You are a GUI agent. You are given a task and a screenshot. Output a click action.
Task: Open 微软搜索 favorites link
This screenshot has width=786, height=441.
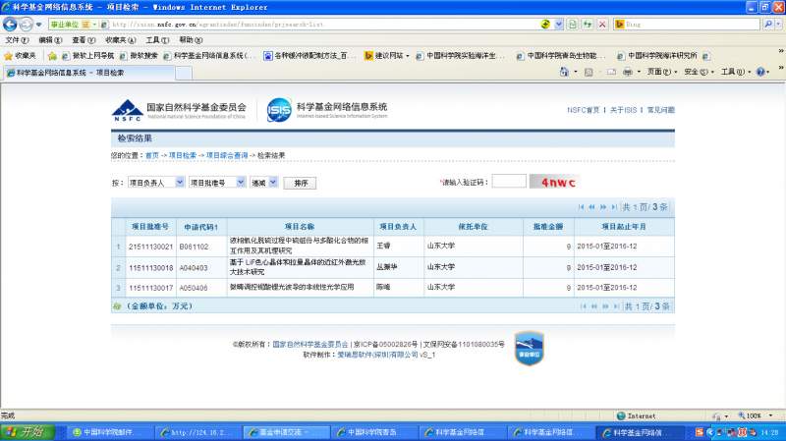139,56
